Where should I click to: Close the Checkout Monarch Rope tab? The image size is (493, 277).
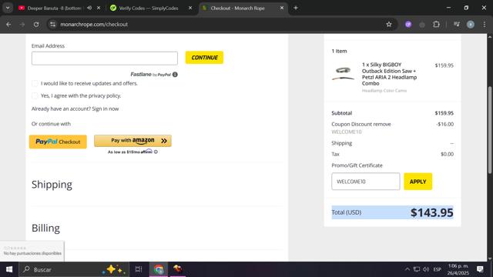282,8
